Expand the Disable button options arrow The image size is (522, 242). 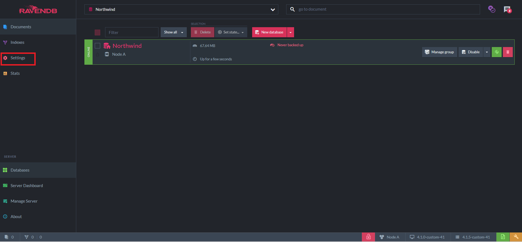tap(487, 52)
